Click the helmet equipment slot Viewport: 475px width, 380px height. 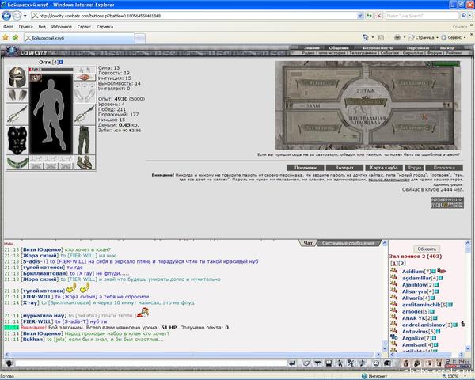17,77
